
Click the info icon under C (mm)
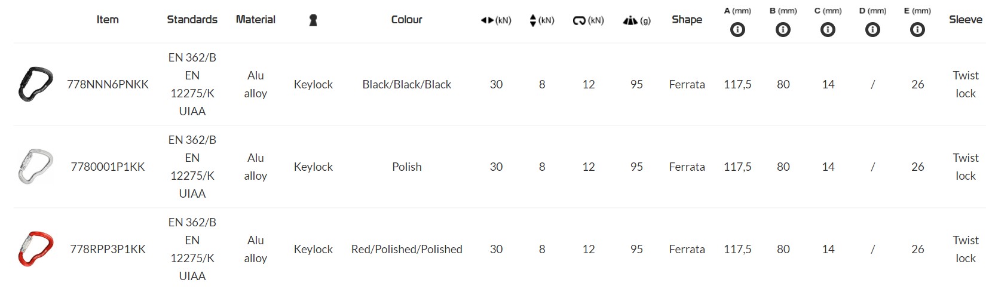pos(828,29)
